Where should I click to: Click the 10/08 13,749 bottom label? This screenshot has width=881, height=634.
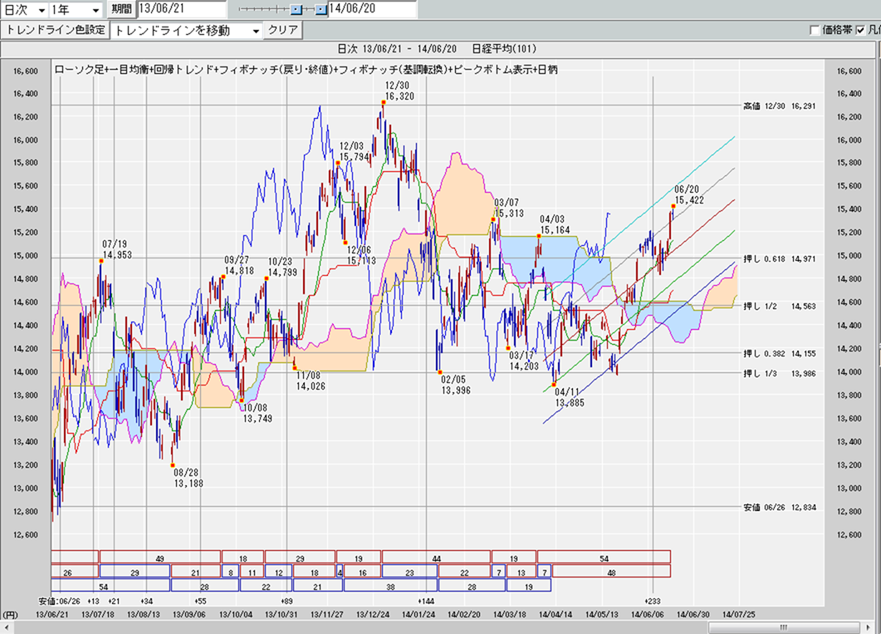tap(257, 413)
